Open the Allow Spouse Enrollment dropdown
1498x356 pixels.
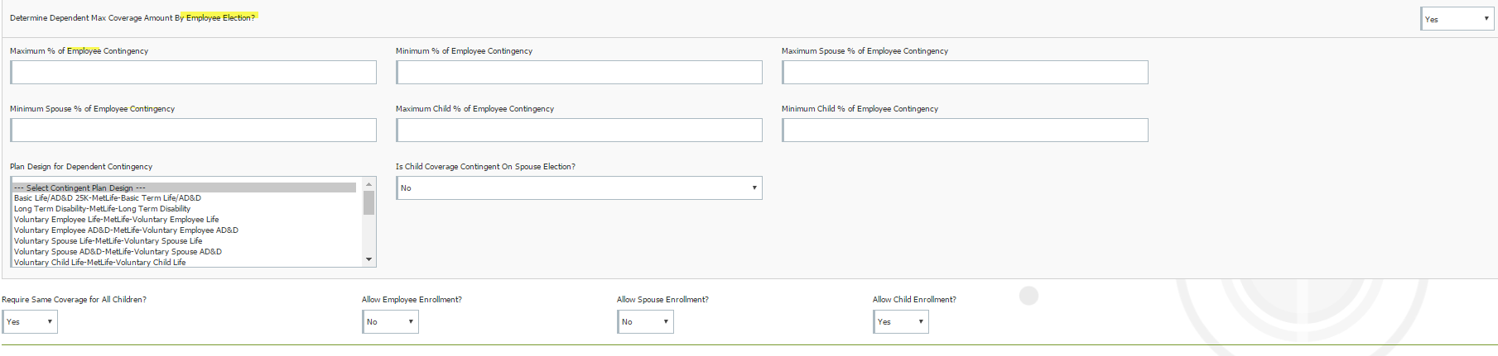pos(645,322)
